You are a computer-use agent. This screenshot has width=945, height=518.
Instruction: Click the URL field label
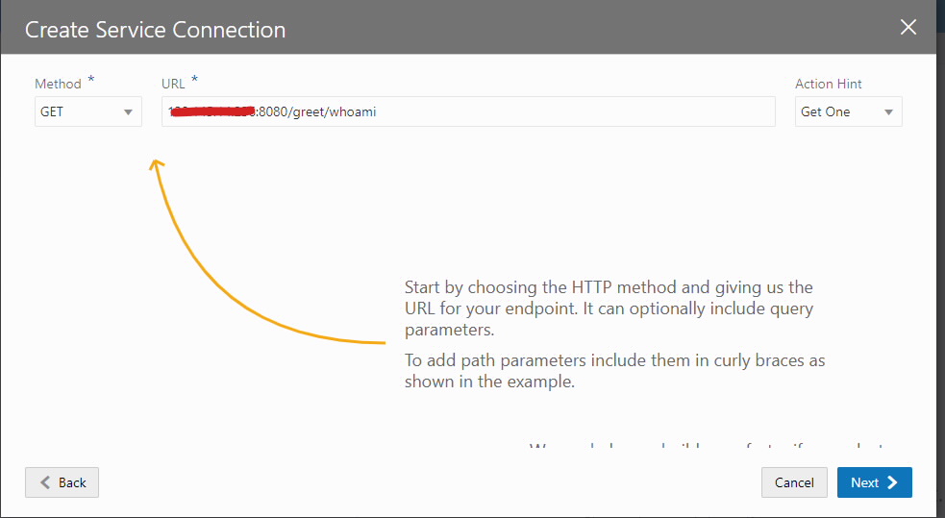(173, 85)
